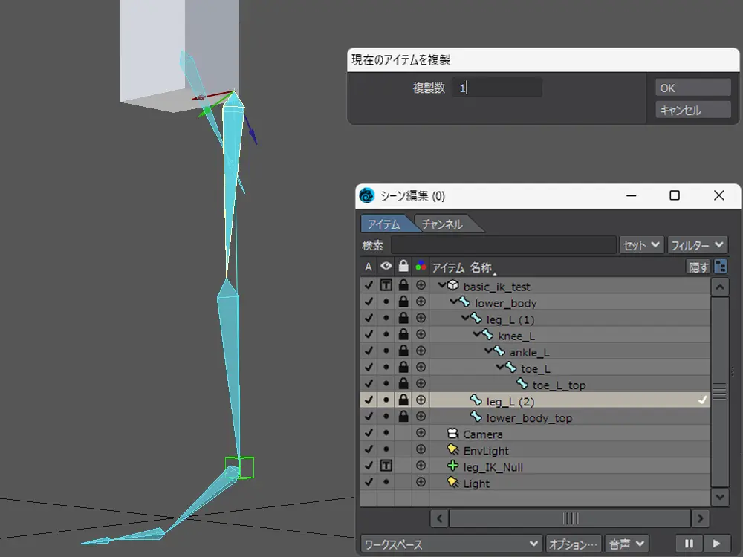This screenshot has width=743, height=557.
Task: Collapse the lower_body bone hierarchy
Action: [452, 302]
